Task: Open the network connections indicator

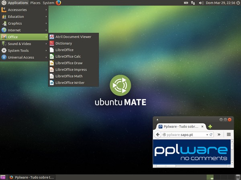Action: pyautogui.click(x=193, y=3)
